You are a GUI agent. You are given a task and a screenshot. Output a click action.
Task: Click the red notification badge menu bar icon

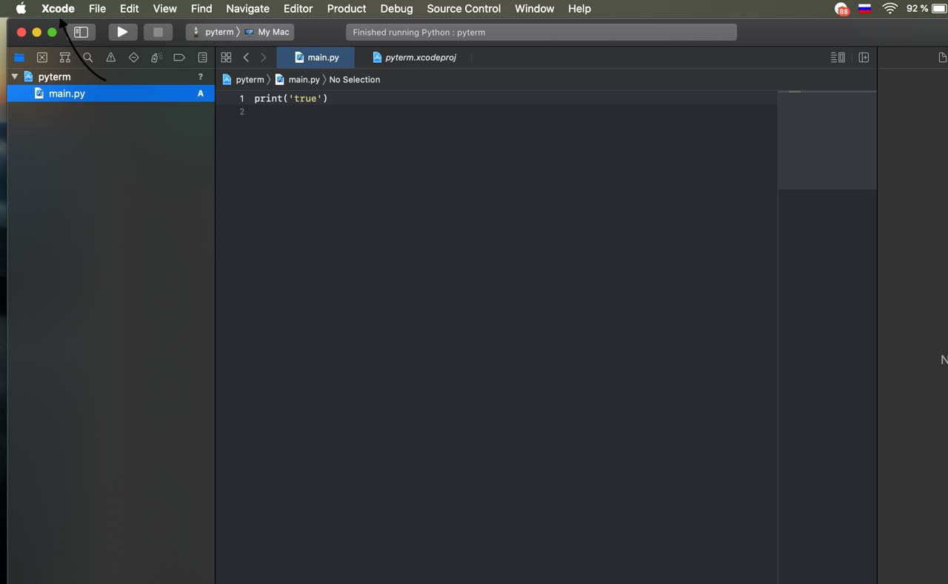[x=841, y=9]
